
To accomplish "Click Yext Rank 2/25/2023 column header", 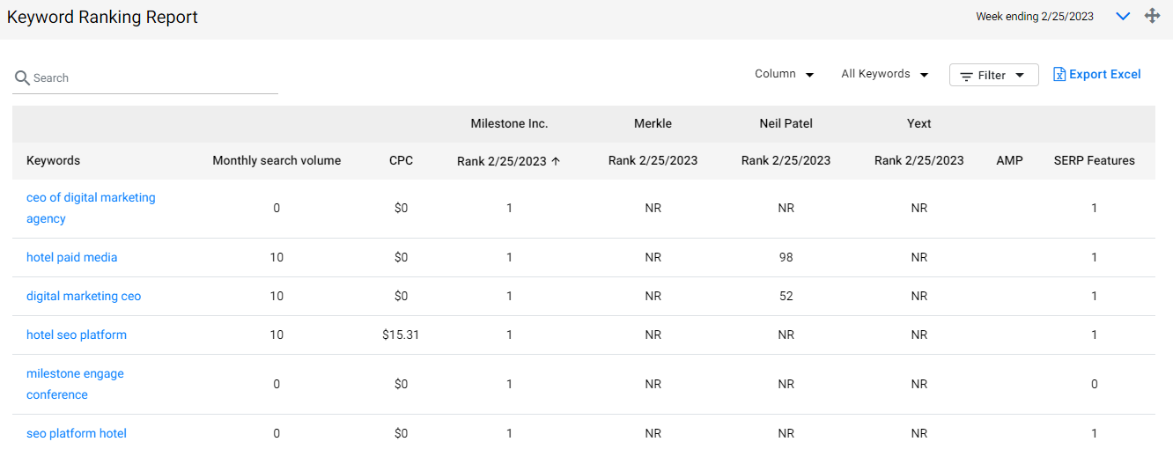I will pyautogui.click(x=918, y=161).
